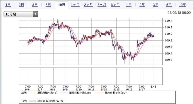Image resolution: width=193 pixels, height=104 pixels.
Task: Click the 出来高 volume legend entry
Action: 51,101
